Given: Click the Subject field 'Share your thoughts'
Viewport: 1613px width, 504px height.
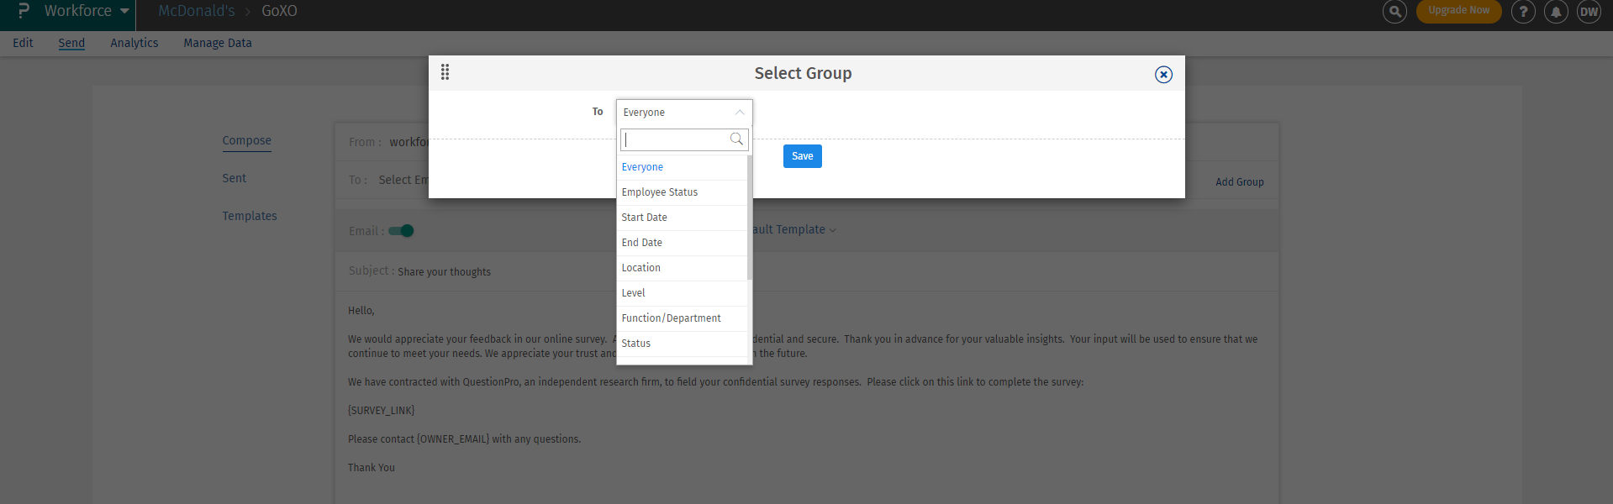Looking at the screenshot, I should [x=444, y=272].
